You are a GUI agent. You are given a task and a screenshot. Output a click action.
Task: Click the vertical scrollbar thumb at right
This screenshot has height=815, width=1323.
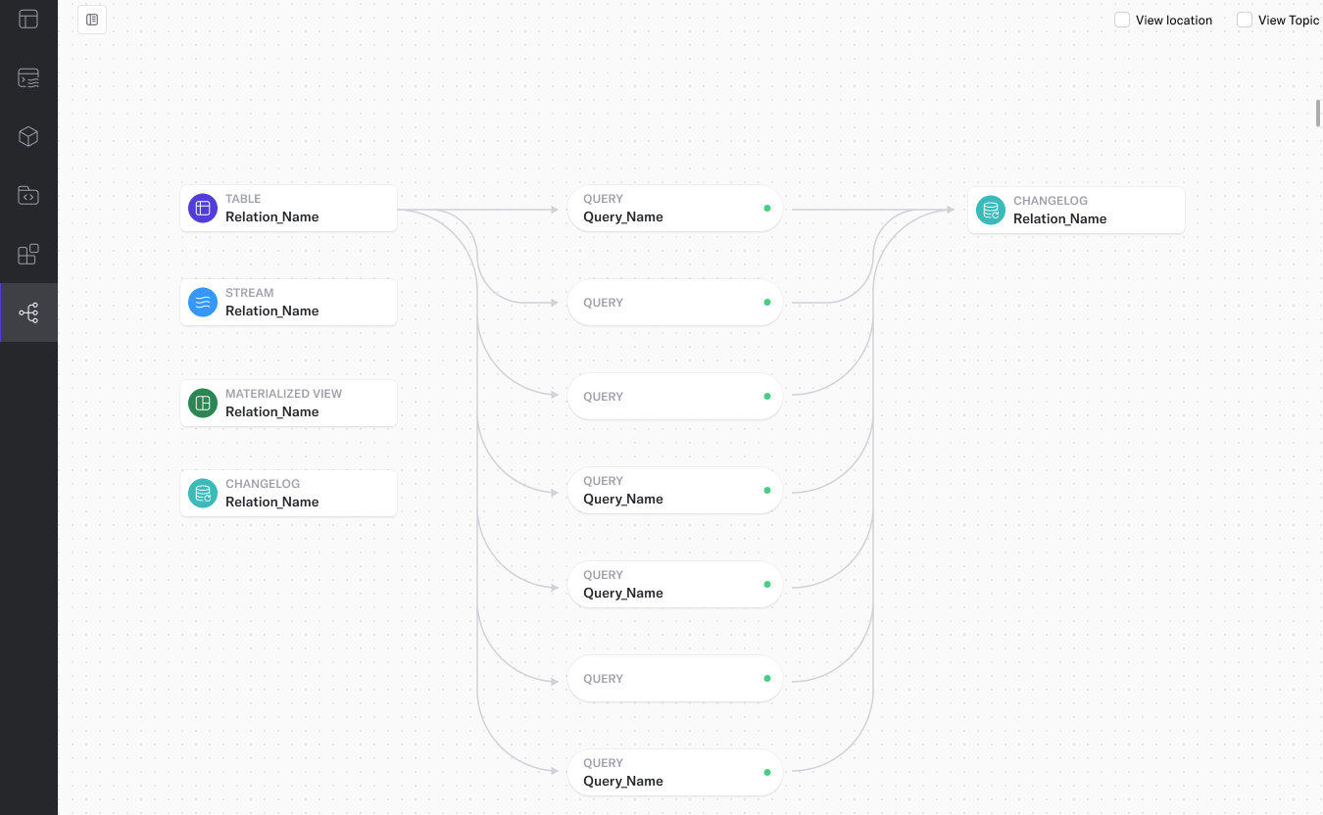tap(1317, 113)
